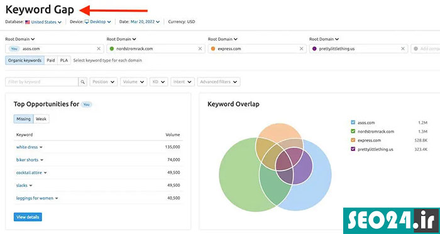440x234 pixels.
Task: Remove asos.com with its X icon
Action: coord(99,48)
